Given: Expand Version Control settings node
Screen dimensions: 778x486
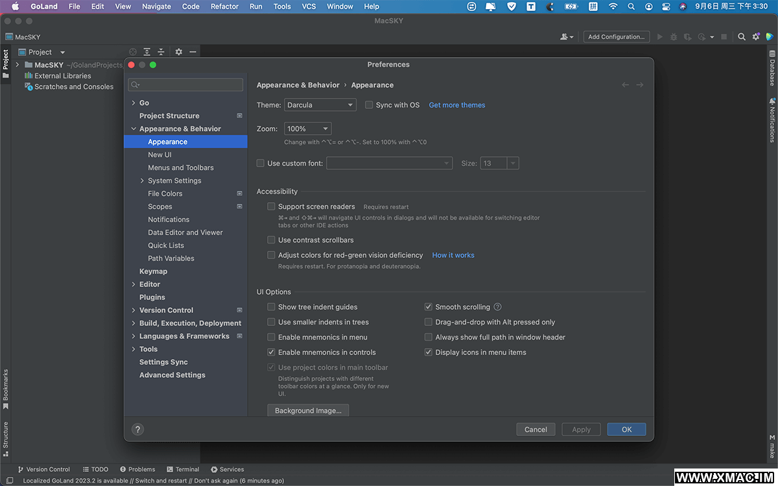Looking at the screenshot, I should 134,310.
